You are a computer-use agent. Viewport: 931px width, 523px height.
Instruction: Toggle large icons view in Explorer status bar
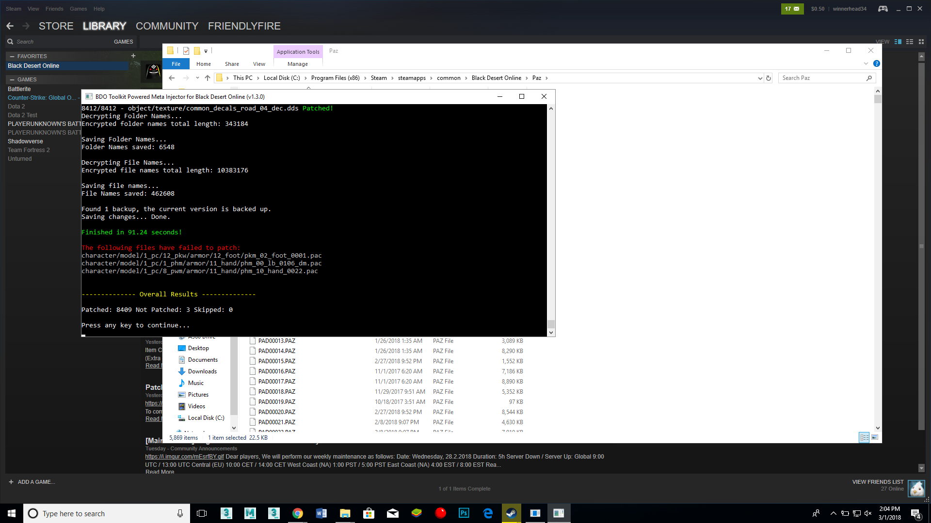point(875,437)
